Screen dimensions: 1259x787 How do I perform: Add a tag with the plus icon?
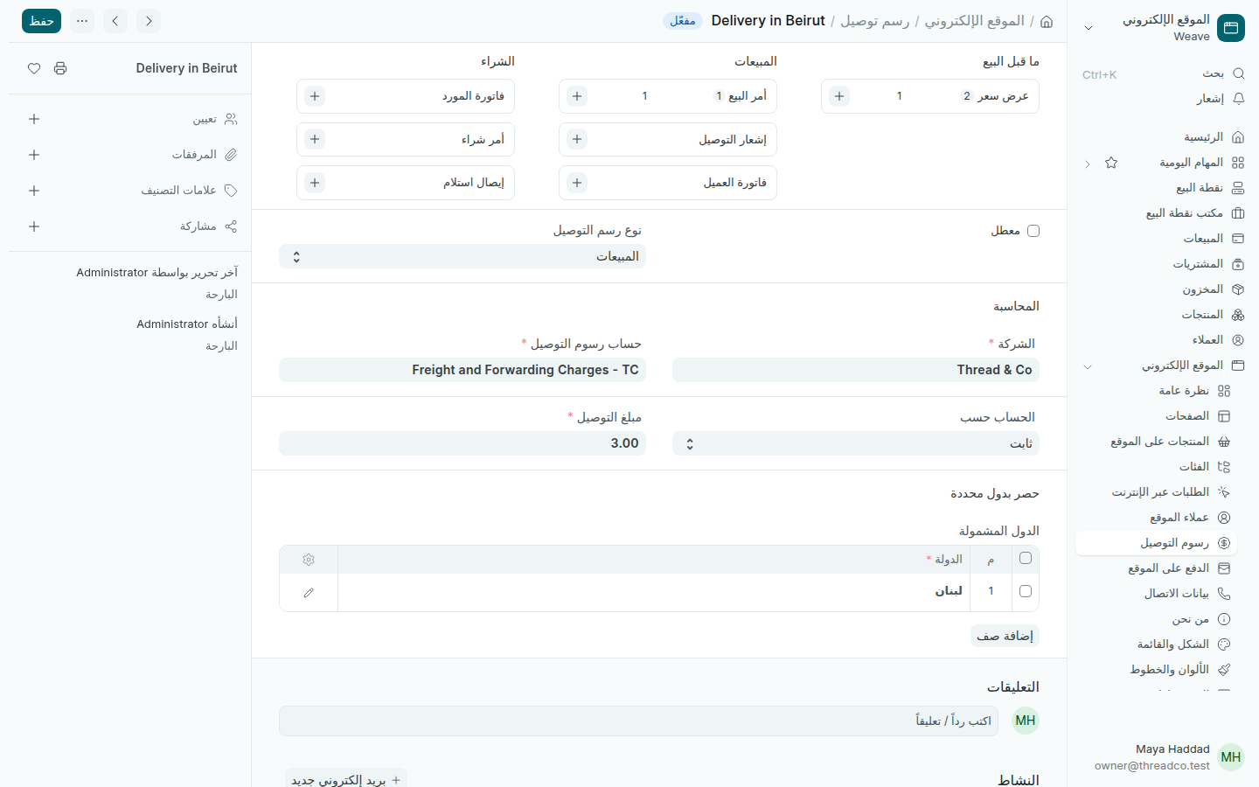tap(34, 191)
